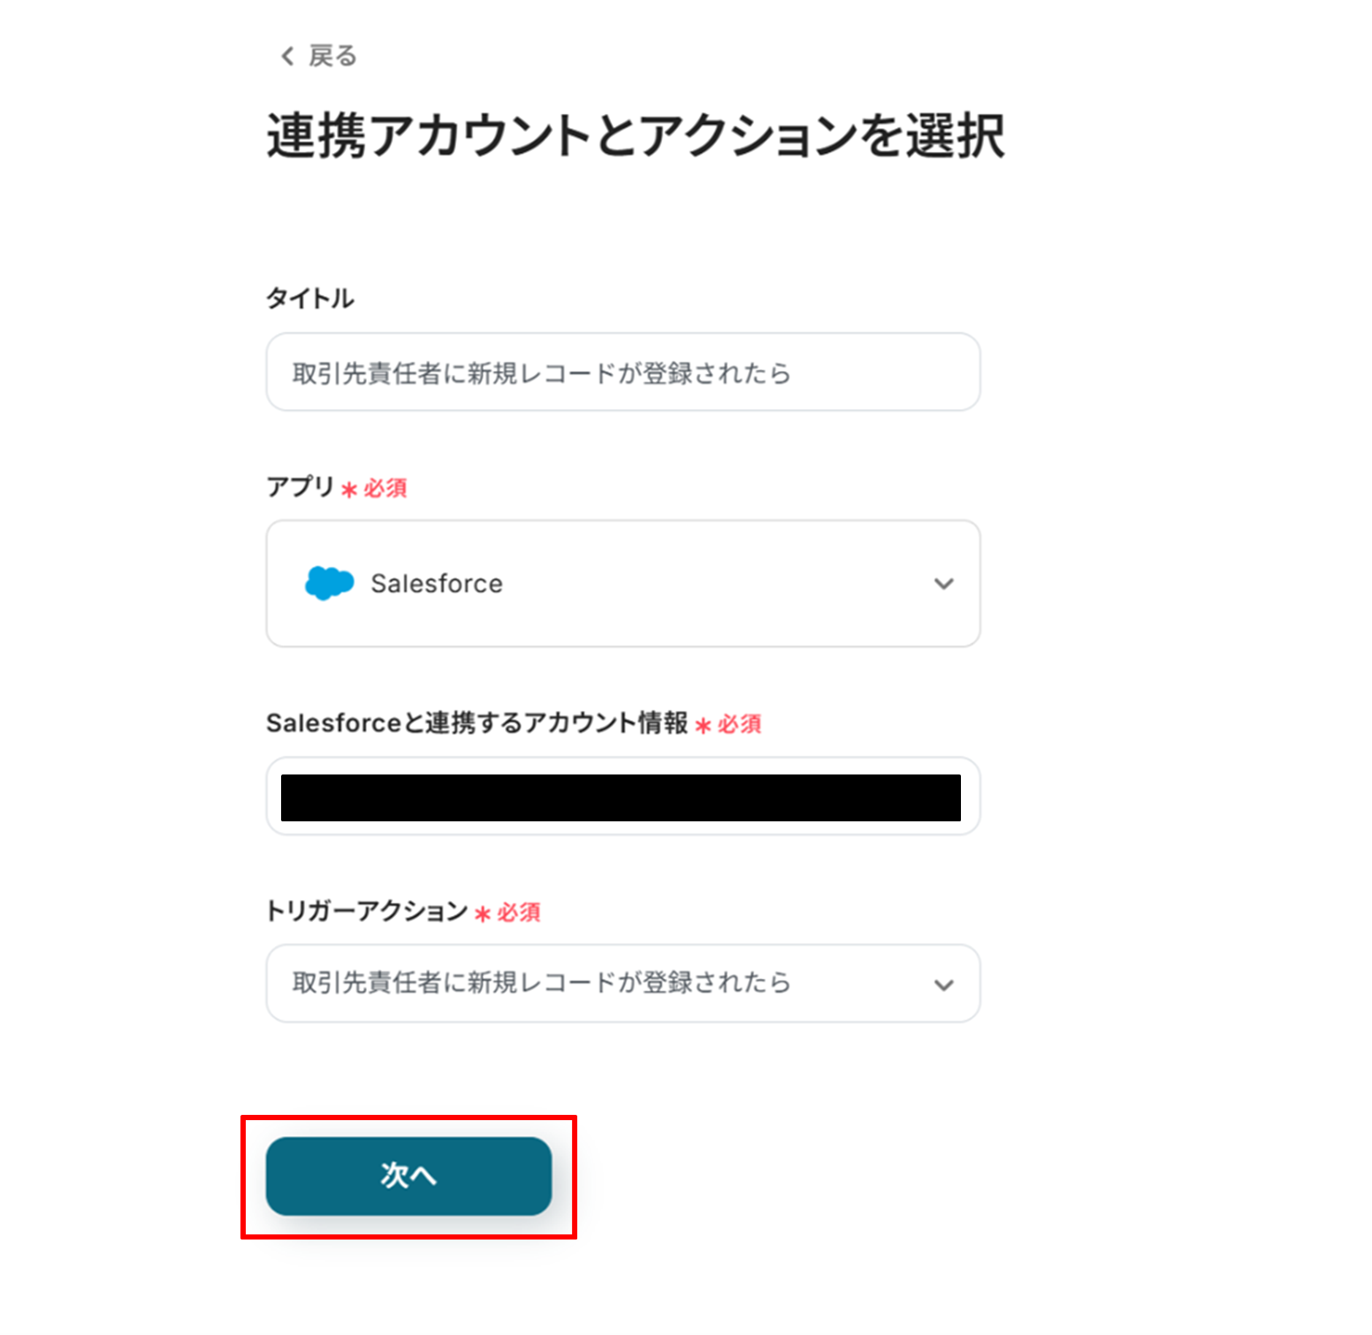
Task: Open the トリガーアクション dropdown selection text
Action: pos(541,983)
